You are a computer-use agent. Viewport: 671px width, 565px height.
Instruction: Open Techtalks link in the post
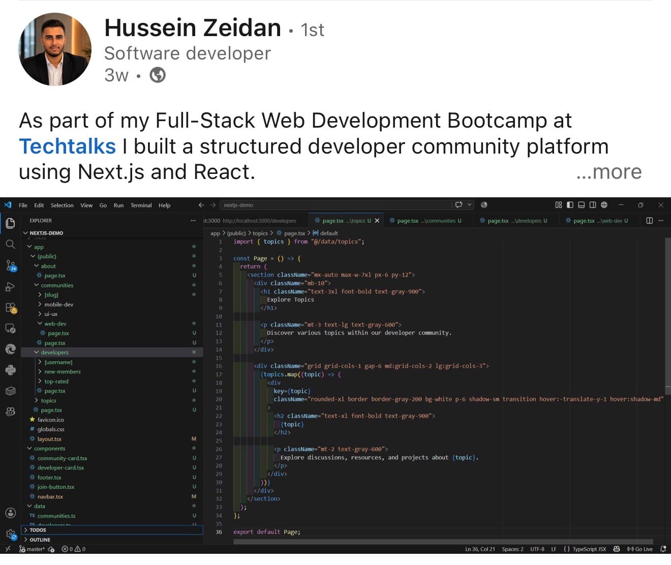[68, 146]
